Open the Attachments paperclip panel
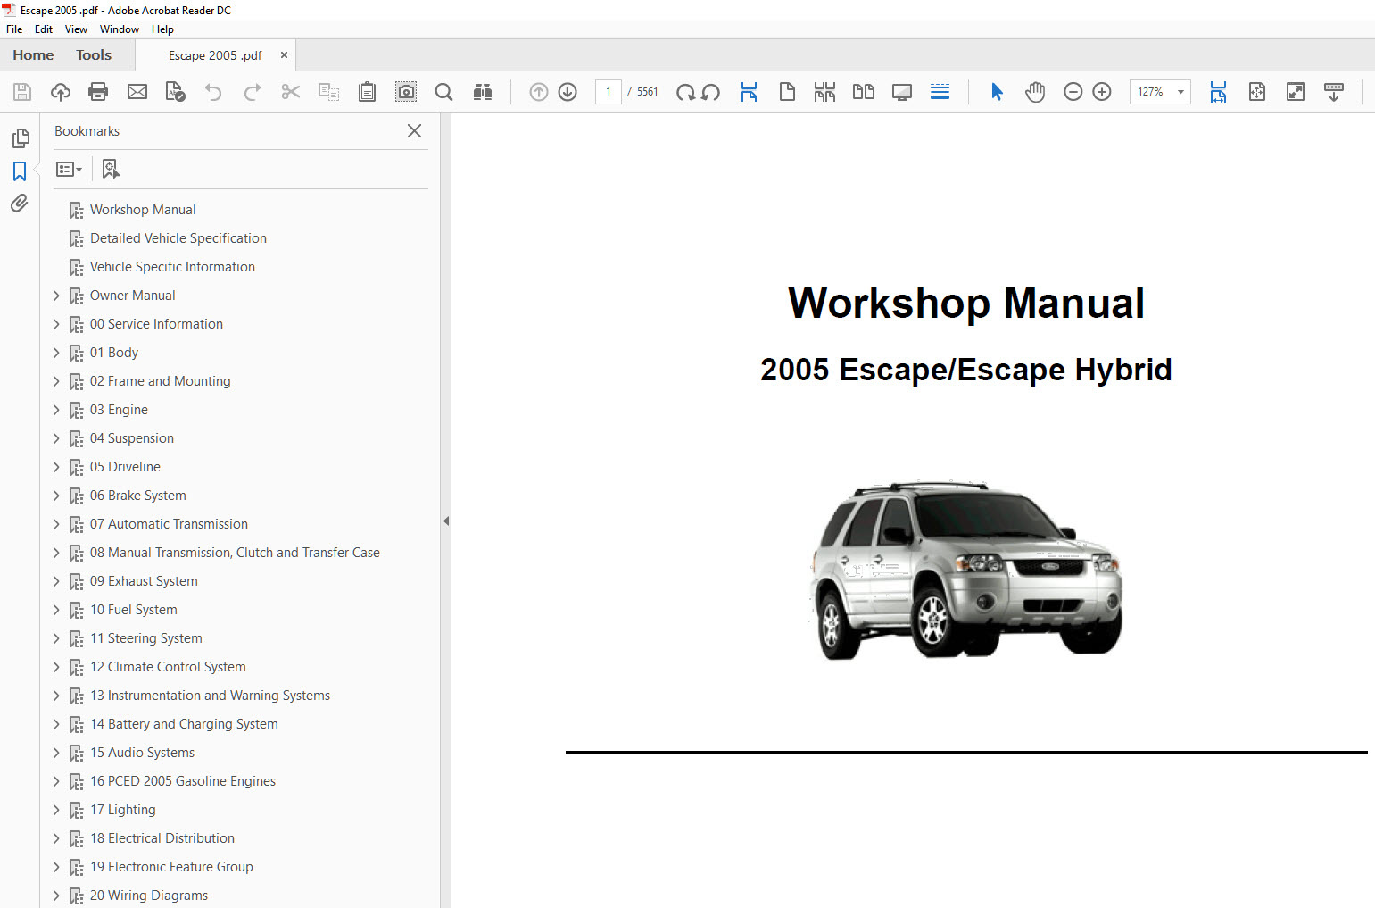Viewport: 1375px width, 908px height. 20,204
